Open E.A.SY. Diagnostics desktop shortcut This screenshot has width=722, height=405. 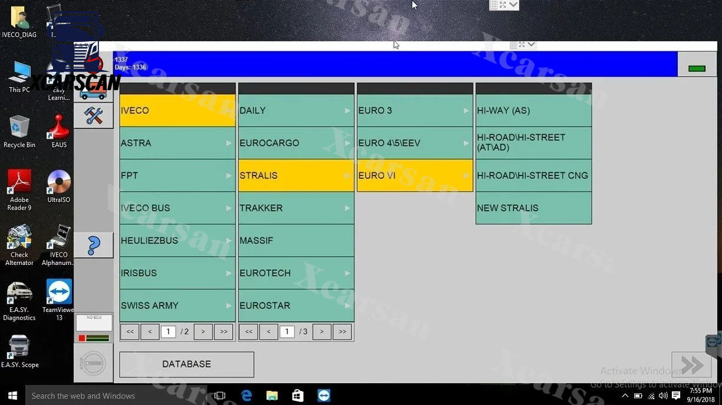click(19, 301)
